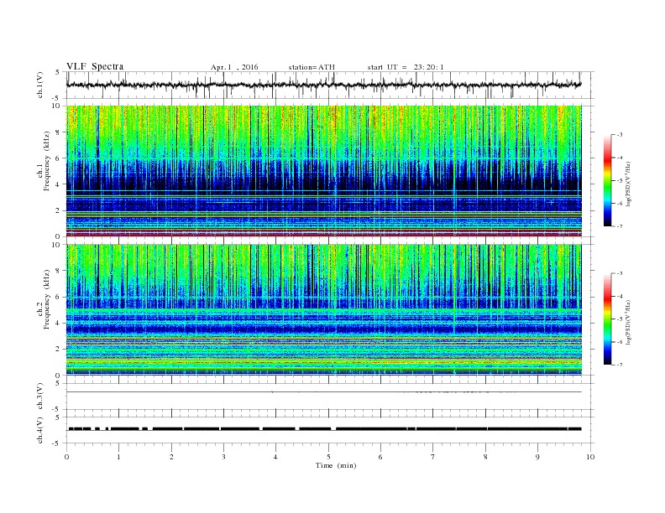Click inside the ch.2 frequency spectrogram
The width and height of the screenshot is (665, 513).
pyautogui.click(x=324, y=310)
